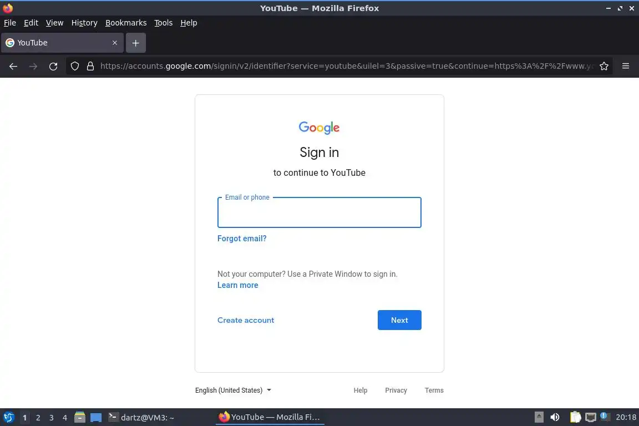This screenshot has width=639, height=426.
Task: Open the file manager icon in taskbar
Action: pos(80,418)
